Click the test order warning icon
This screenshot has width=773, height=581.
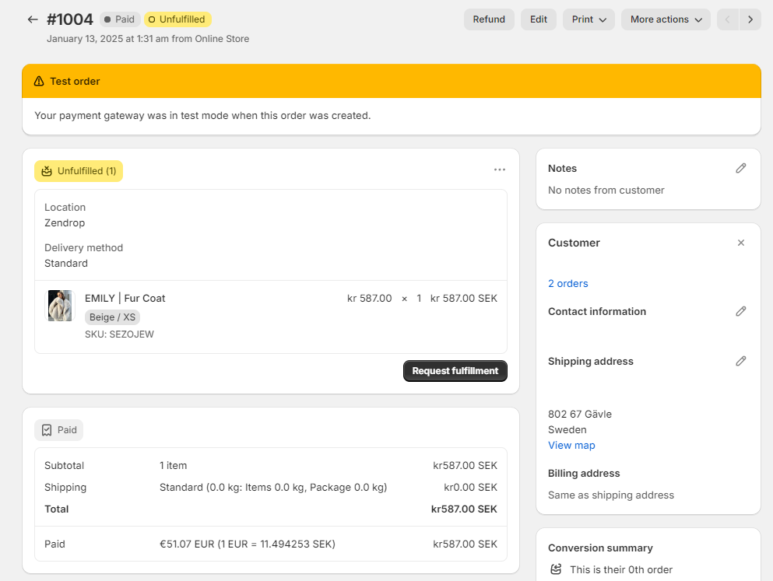[x=39, y=81]
